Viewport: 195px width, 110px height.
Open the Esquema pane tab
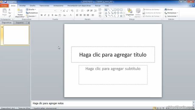point(20,23)
